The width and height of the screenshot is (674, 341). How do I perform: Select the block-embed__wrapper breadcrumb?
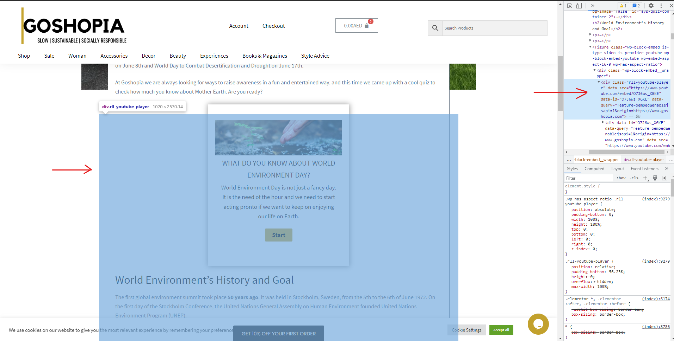[596, 160]
